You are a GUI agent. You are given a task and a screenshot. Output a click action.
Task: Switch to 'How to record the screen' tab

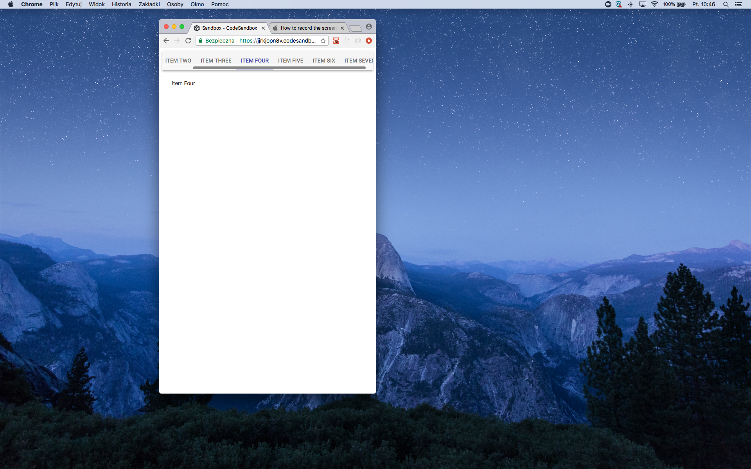(308, 28)
